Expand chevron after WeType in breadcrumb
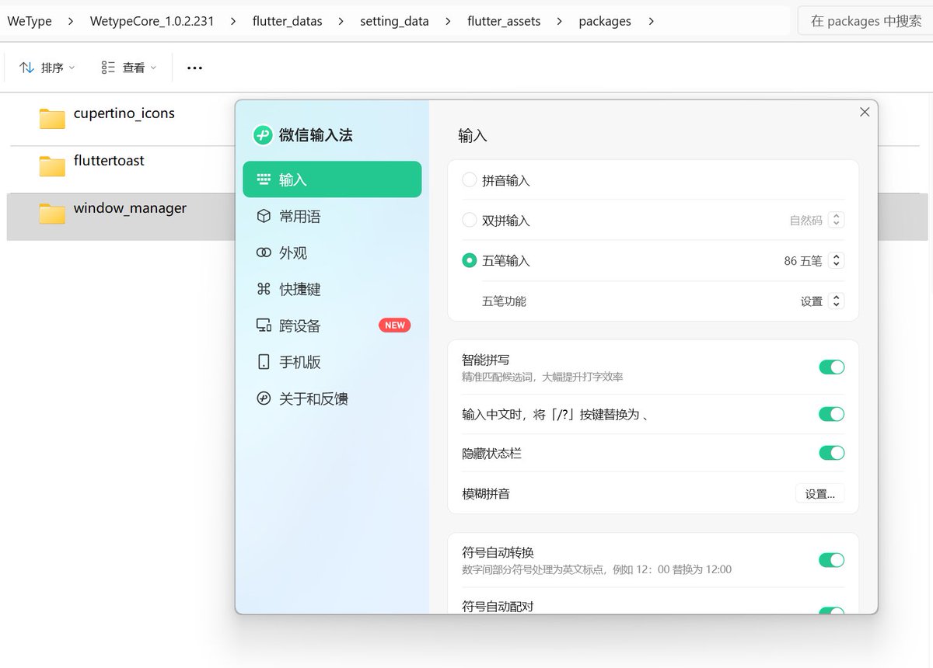Image resolution: width=933 pixels, height=668 pixels. click(x=71, y=21)
